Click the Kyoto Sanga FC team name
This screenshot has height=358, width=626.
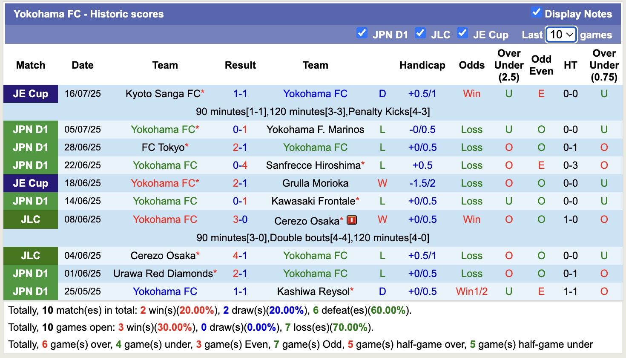pyautogui.click(x=162, y=94)
